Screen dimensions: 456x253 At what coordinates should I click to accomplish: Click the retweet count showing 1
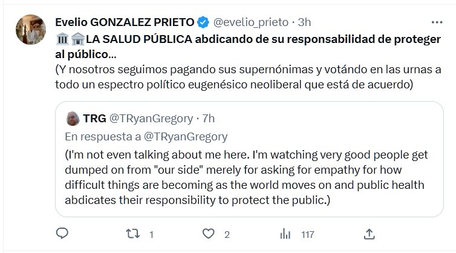(151, 234)
